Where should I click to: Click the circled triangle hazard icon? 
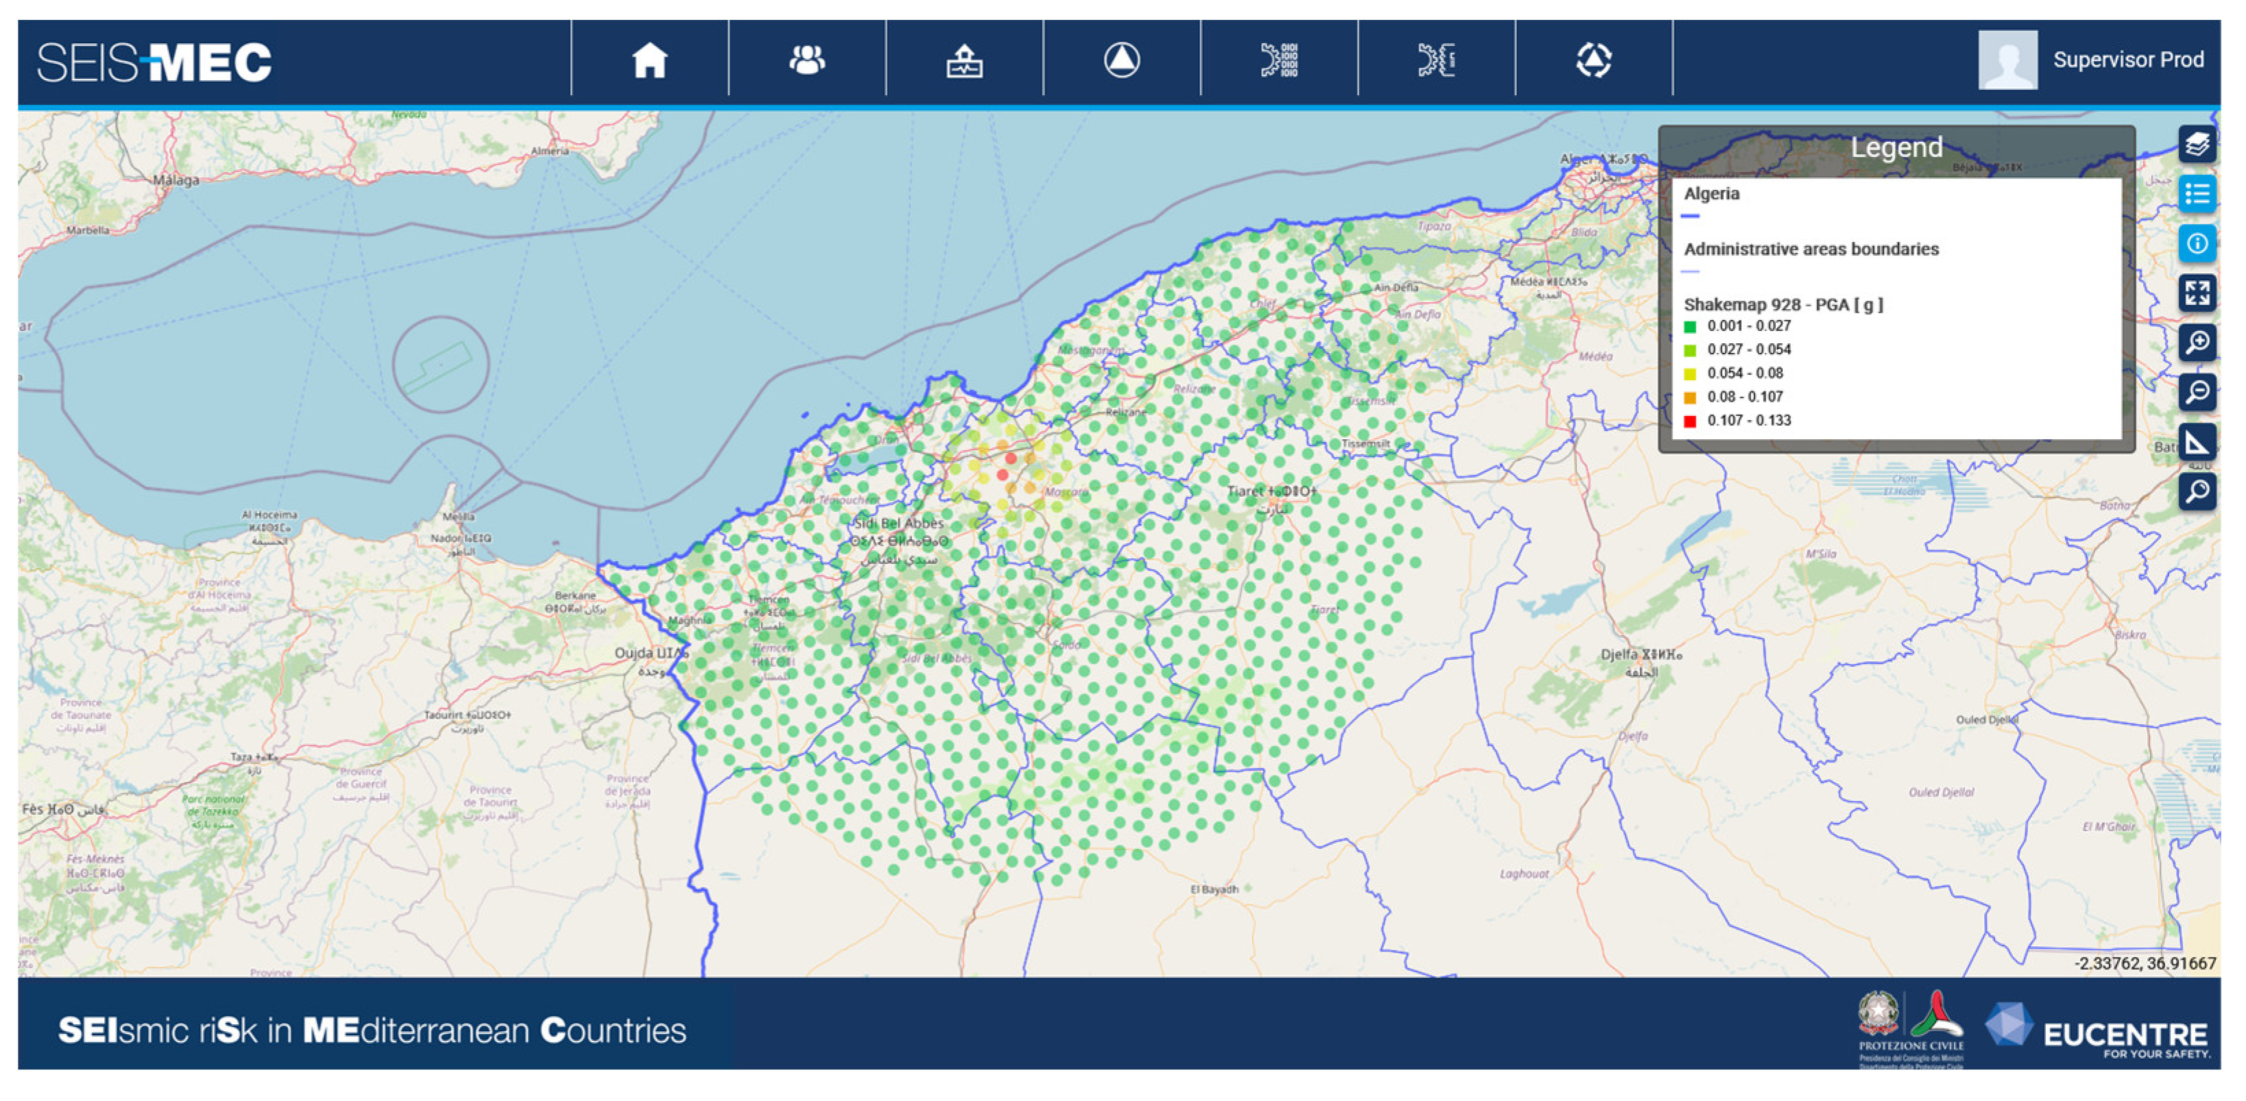[1121, 60]
